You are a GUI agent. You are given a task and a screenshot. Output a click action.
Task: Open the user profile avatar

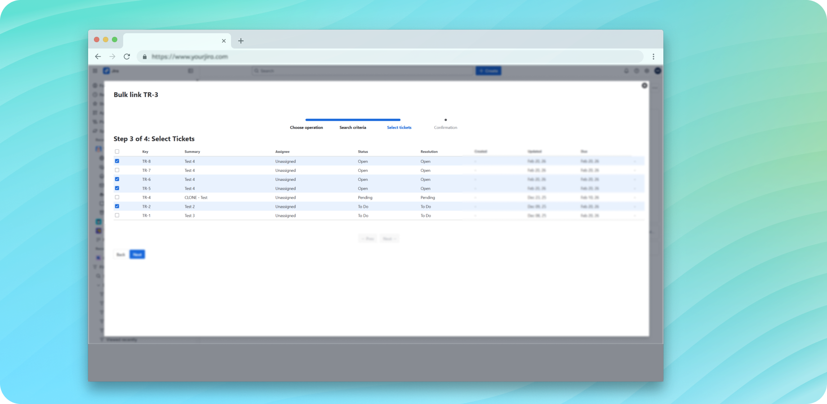[658, 71]
